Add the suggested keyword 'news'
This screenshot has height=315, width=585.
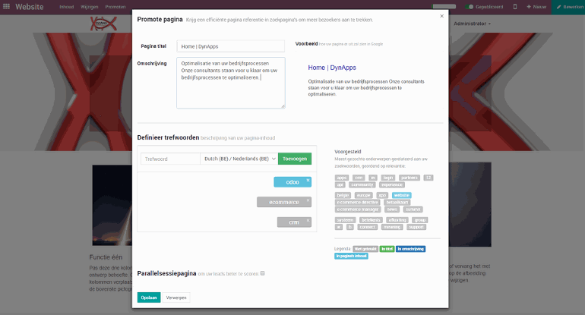coord(392,209)
